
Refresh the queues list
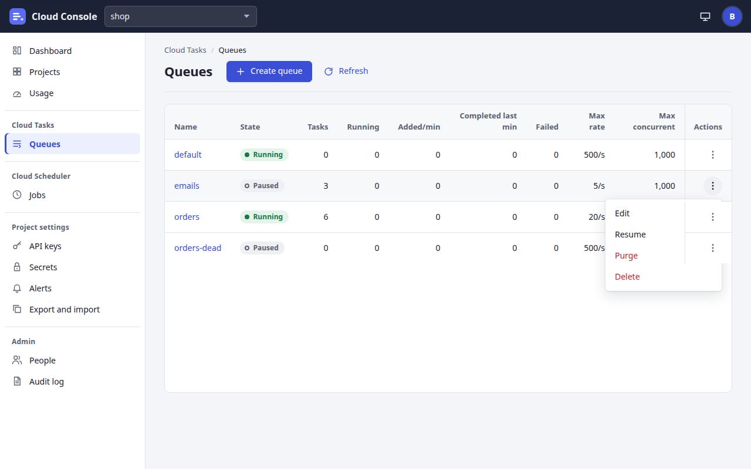tap(346, 72)
